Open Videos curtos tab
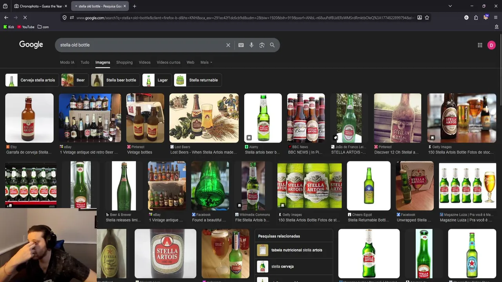Image resolution: width=502 pixels, height=282 pixels. tap(169, 62)
